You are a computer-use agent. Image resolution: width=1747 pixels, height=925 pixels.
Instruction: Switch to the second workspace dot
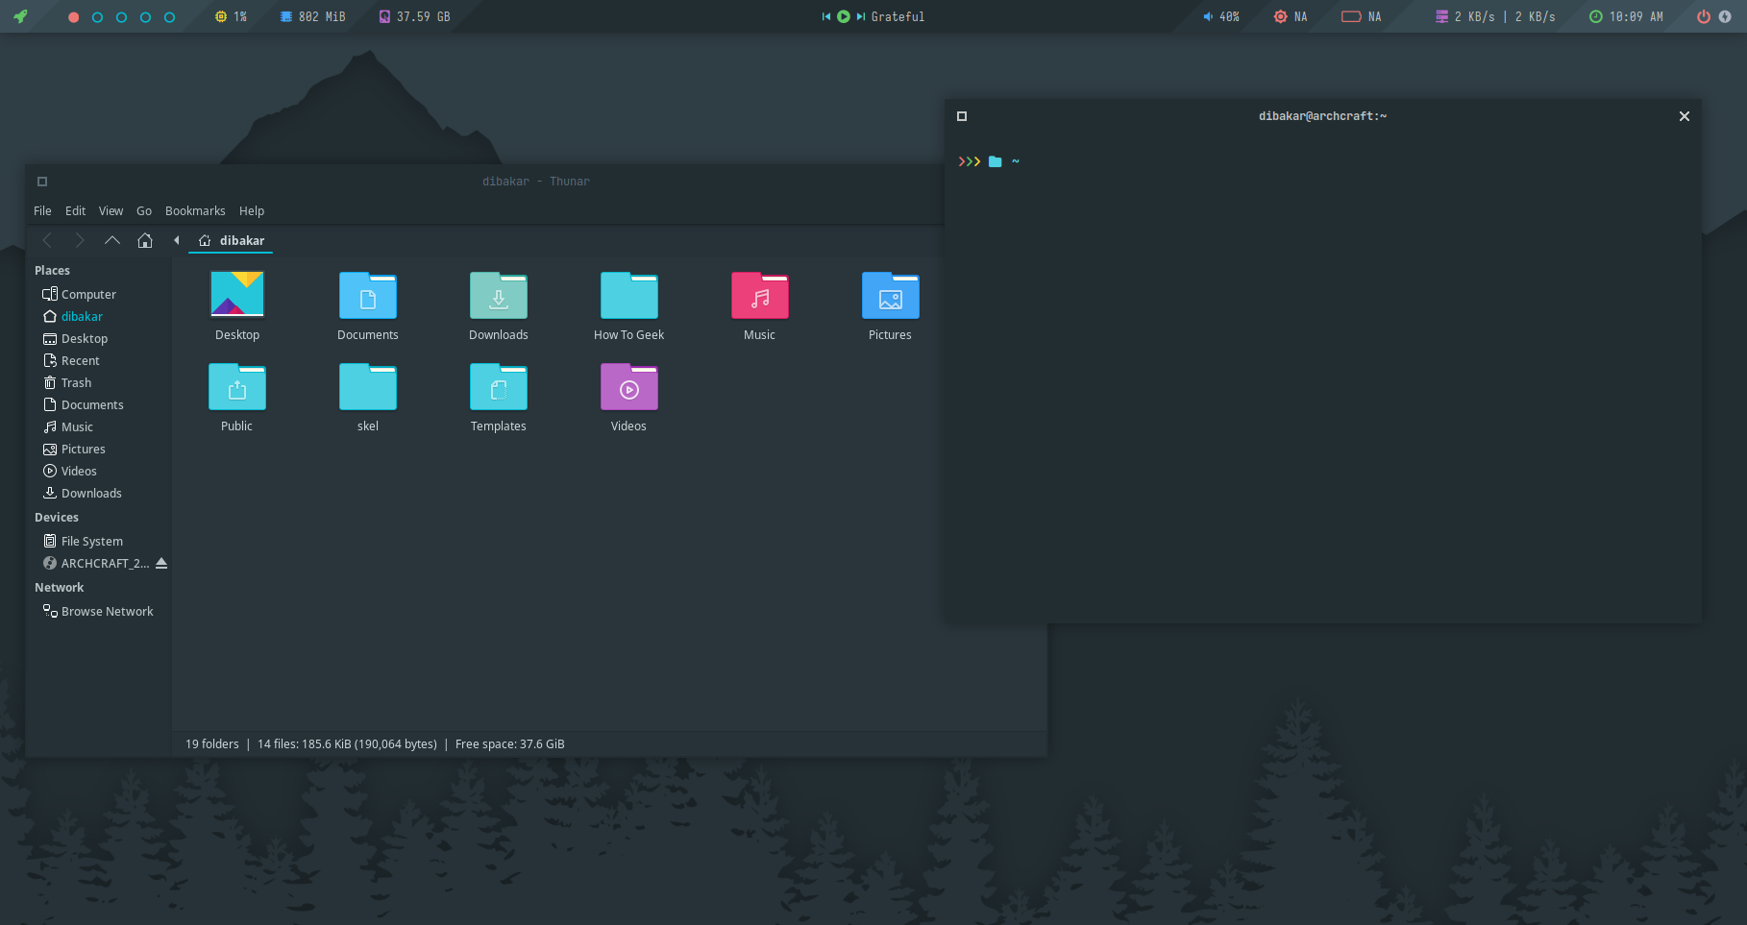[97, 17]
